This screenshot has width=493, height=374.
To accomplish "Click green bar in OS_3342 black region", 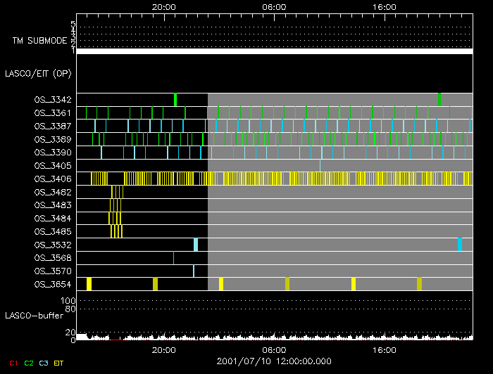I will (x=175, y=99).
